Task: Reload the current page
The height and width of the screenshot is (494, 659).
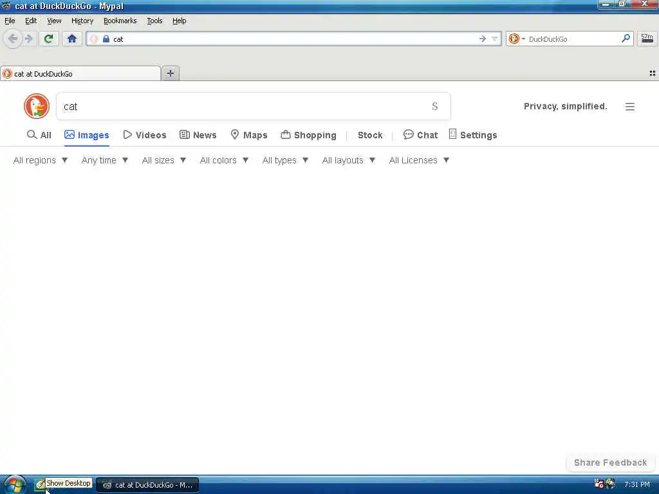Action: 48,39
